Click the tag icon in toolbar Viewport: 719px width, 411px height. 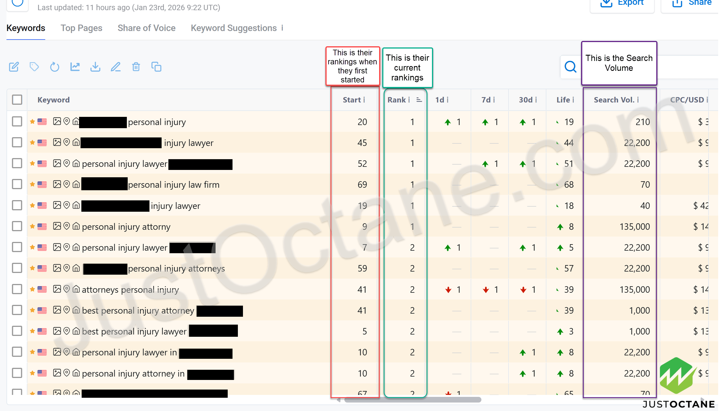click(34, 67)
